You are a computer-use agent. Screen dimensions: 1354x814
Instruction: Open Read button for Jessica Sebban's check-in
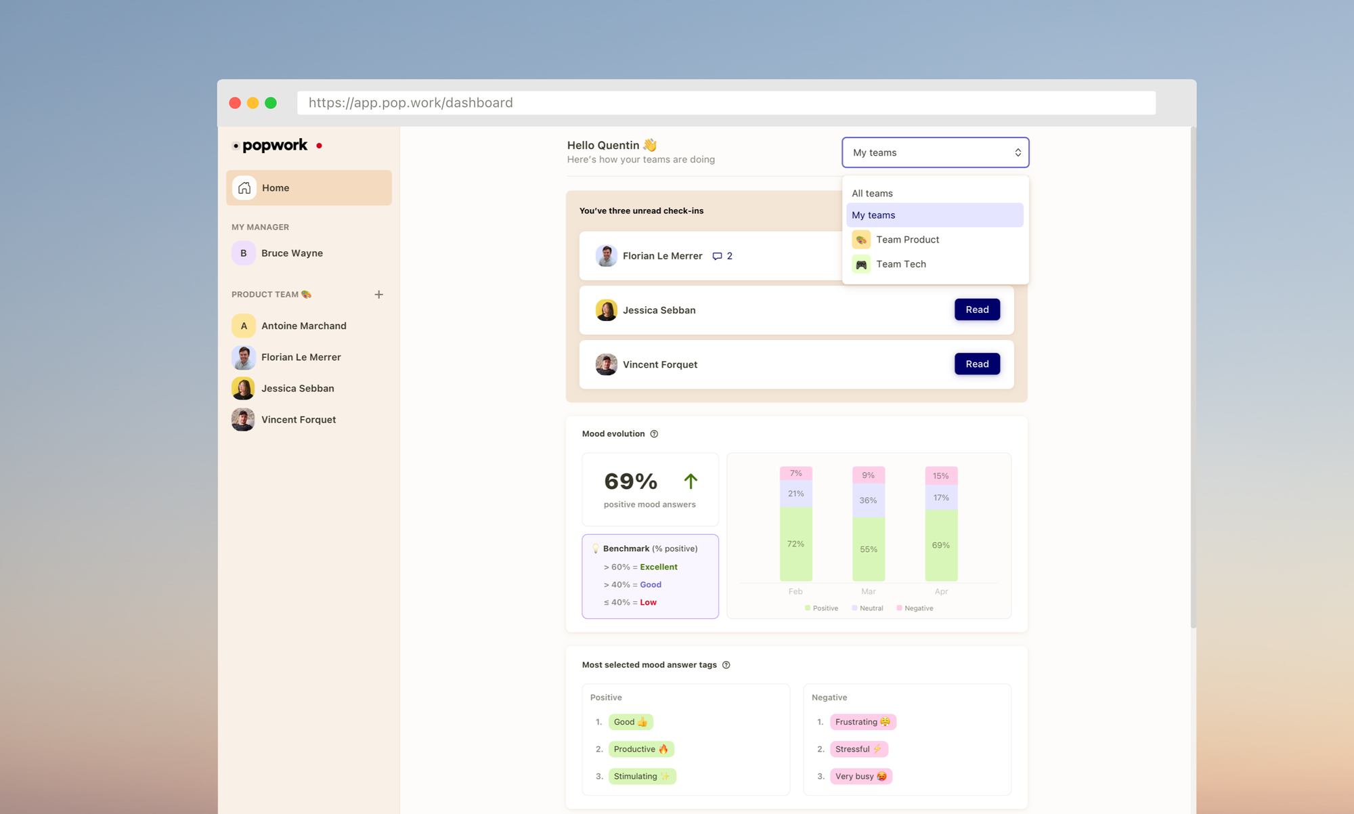pos(976,309)
